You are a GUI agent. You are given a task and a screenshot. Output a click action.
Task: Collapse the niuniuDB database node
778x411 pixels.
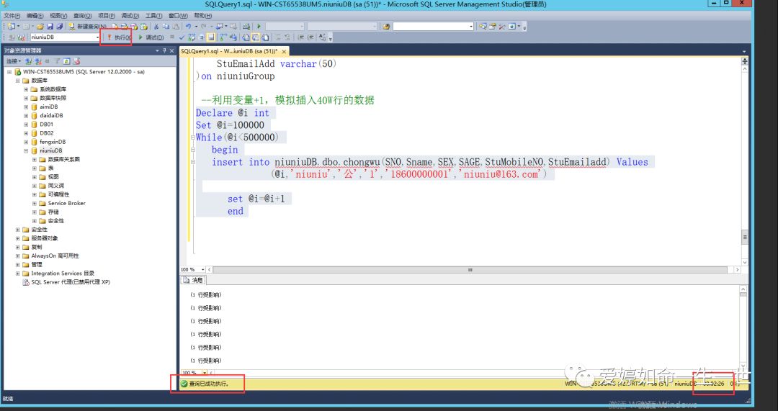pos(27,150)
